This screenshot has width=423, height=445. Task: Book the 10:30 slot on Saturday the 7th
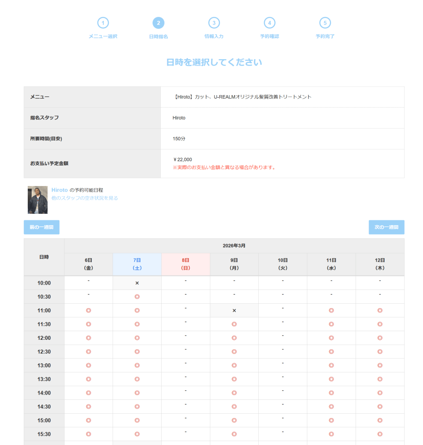[137, 297]
